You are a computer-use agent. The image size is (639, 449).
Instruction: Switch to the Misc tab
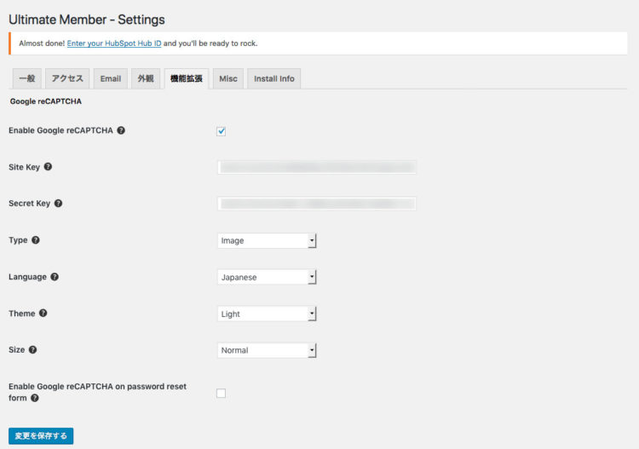pos(227,78)
